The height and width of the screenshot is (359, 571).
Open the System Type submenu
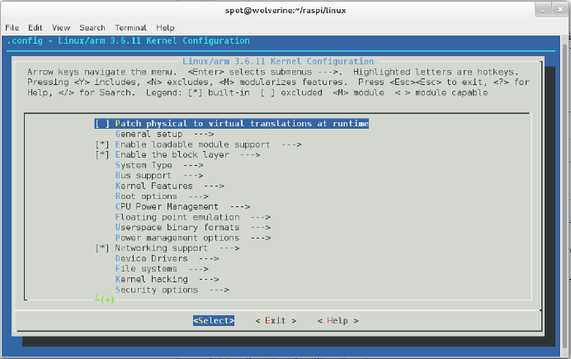(x=159, y=165)
